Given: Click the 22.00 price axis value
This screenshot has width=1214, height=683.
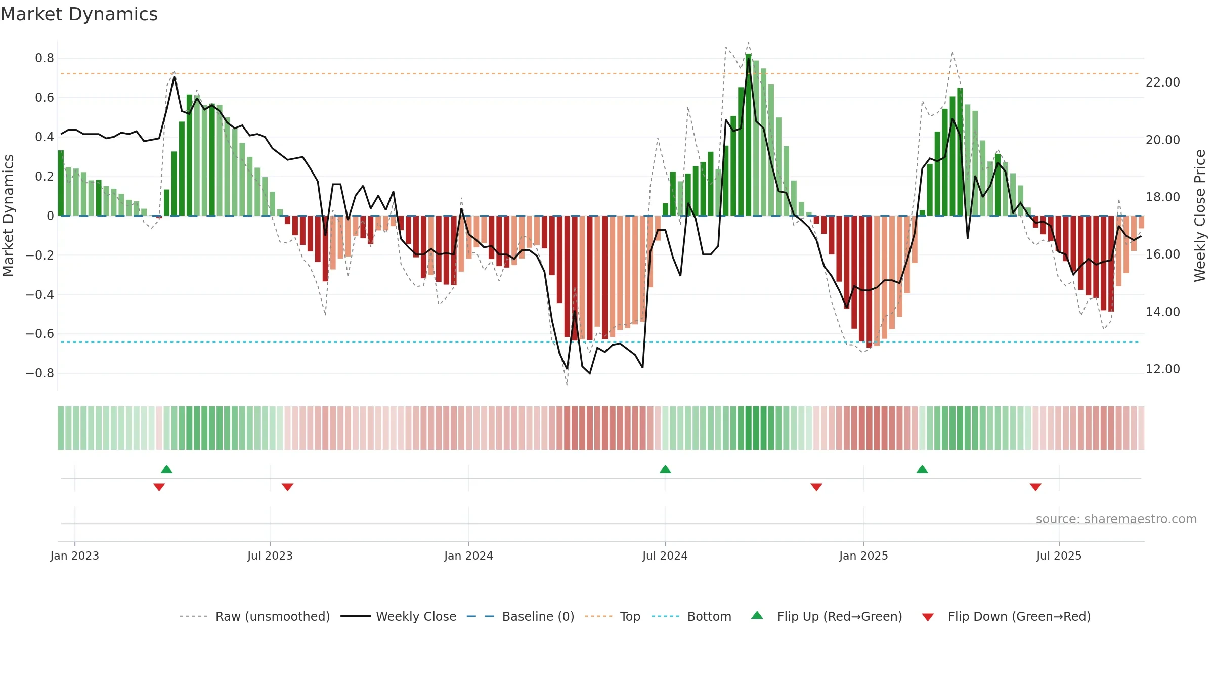Looking at the screenshot, I should [x=1163, y=82].
